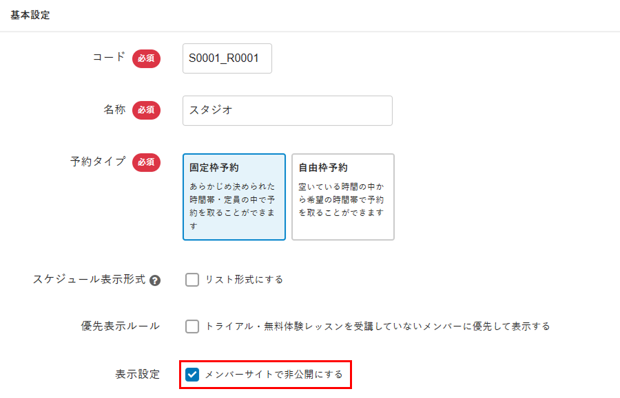Click the メンバーサイトで非公開にする label text
The image size is (620, 398).
(273, 375)
